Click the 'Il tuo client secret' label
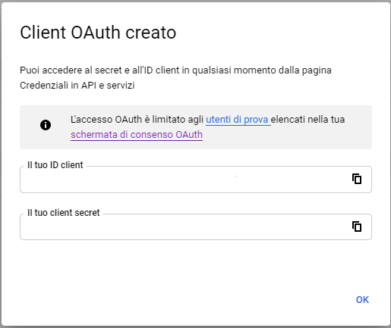This screenshot has width=391, height=328. pyautogui.click(x=64, y=213)
